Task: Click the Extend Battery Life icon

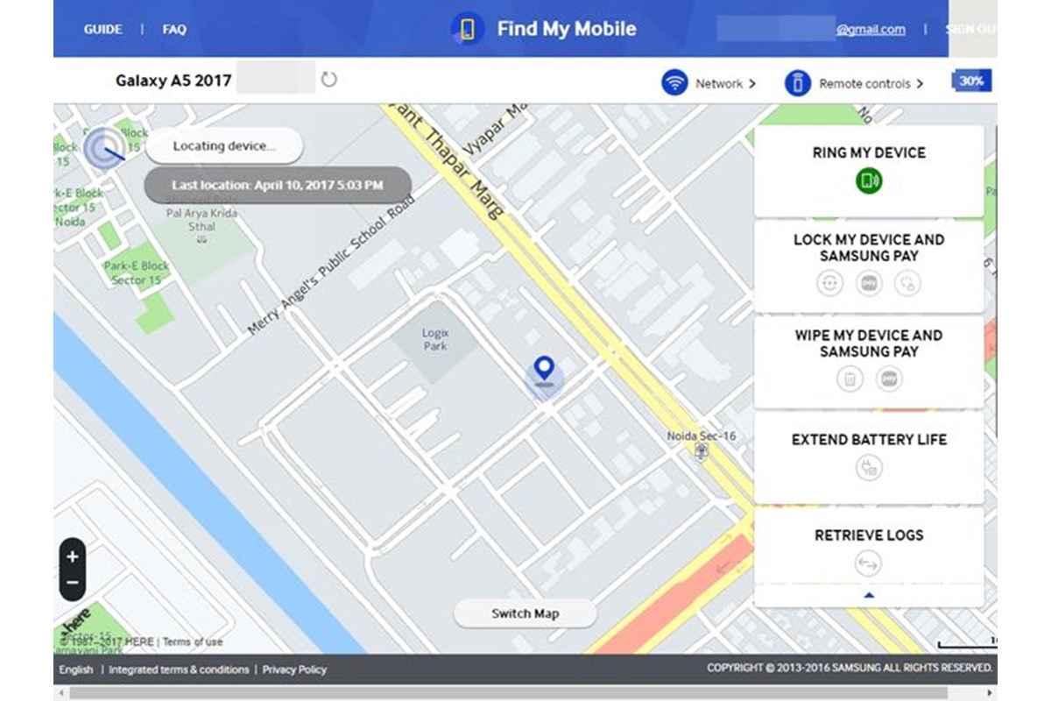Action: (x=869, y=468)
